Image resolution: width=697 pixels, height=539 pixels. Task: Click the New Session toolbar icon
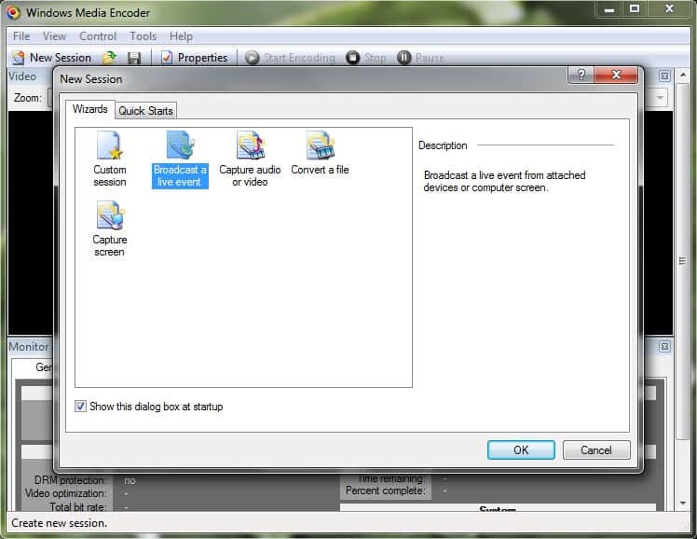tap(19, 58)
